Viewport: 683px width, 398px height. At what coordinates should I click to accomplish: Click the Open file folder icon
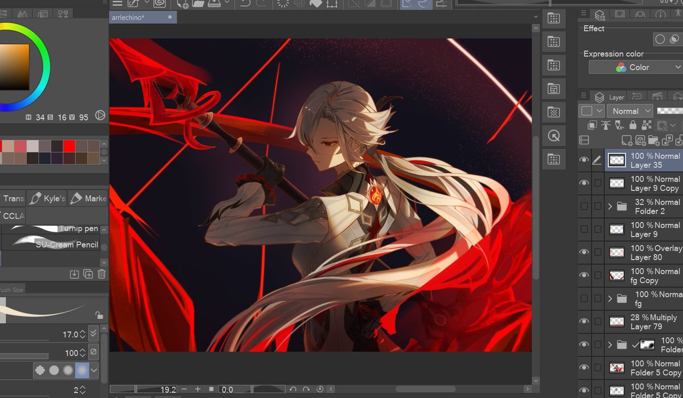(x=198, y=3)
